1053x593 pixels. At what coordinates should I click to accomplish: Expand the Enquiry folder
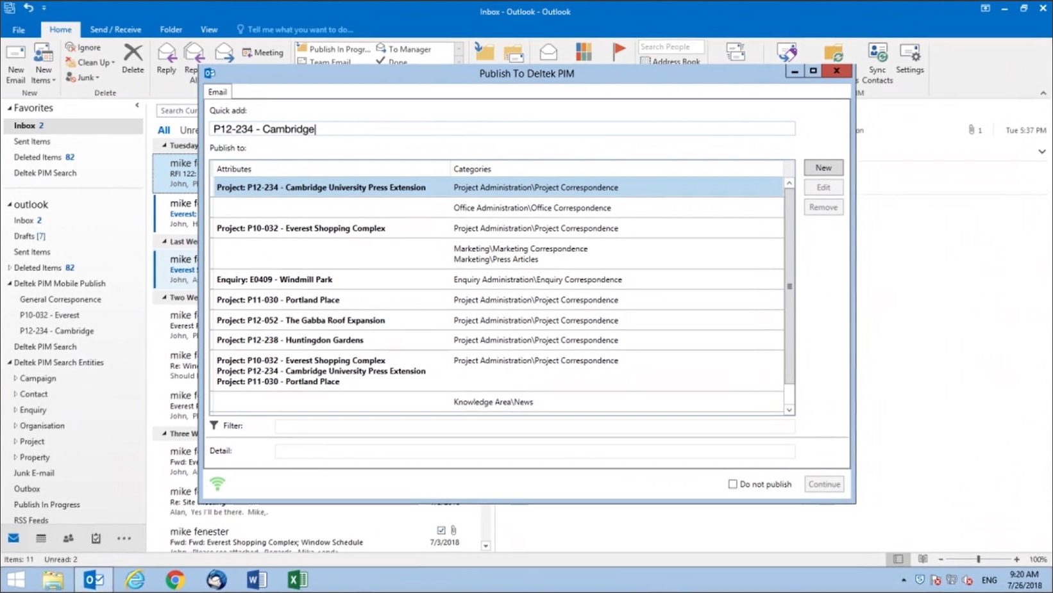[x=15, y=410]
